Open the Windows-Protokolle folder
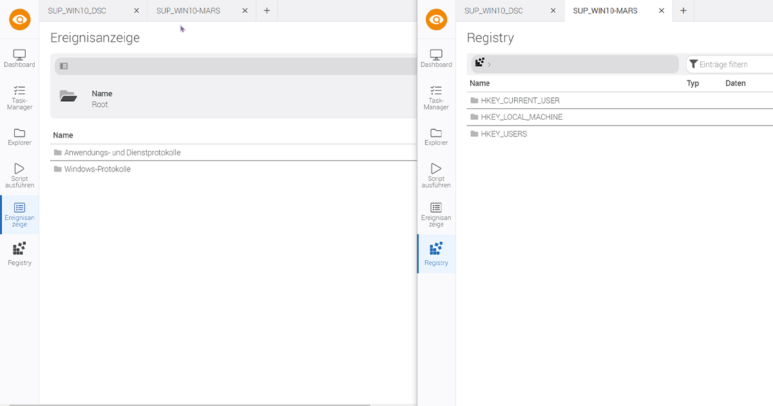This screenshot has width=773, height=406. [97, 169]
